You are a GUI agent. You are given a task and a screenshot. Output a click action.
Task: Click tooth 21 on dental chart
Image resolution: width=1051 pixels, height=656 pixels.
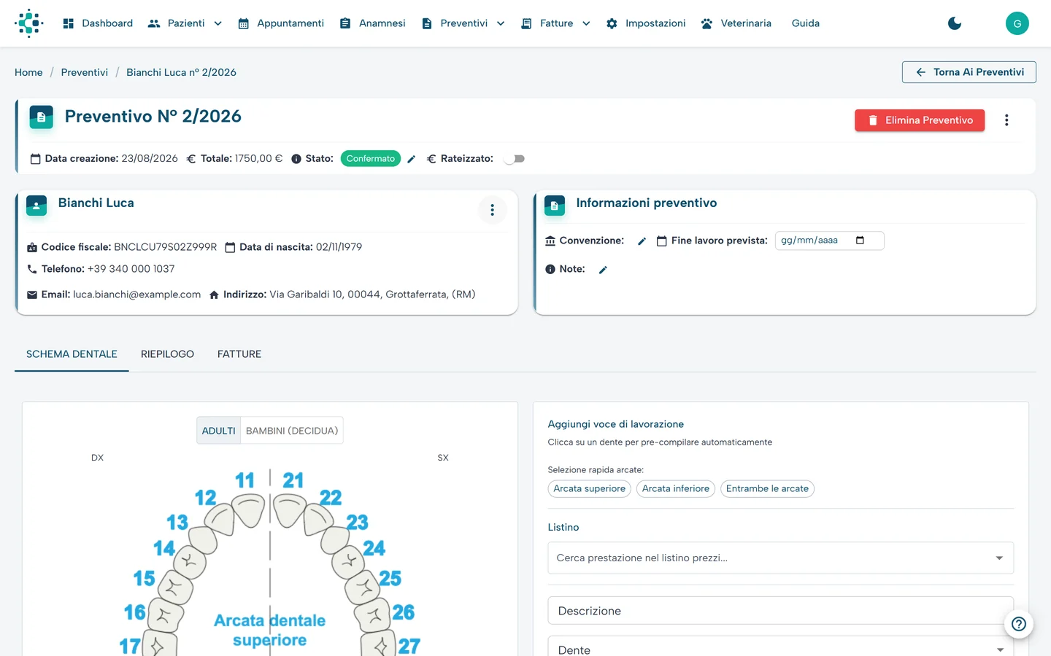[290, 510]
